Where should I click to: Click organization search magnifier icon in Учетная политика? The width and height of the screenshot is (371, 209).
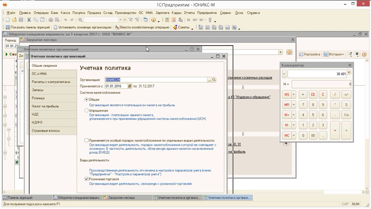pyautogui.click(x=214, y=80)
